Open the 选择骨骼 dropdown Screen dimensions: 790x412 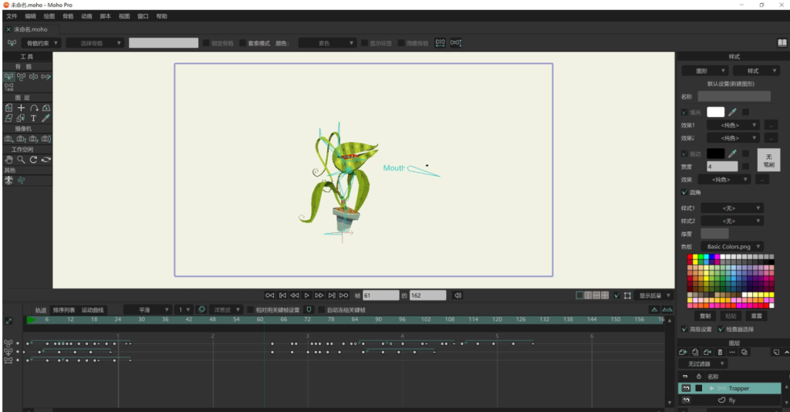pos(95,43)
